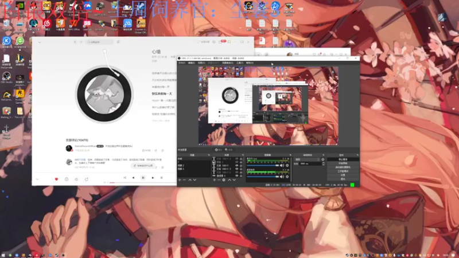Toggle lock on first source row

(x=241, y=159)
